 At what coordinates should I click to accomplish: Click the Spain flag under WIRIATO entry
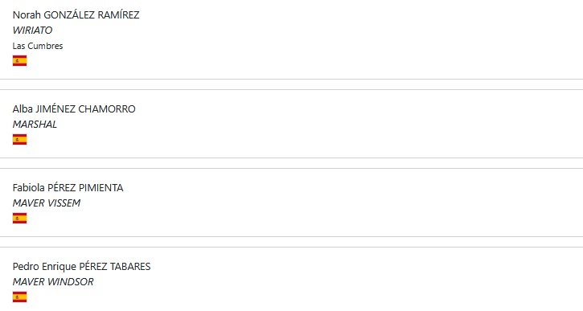(20, 60)
